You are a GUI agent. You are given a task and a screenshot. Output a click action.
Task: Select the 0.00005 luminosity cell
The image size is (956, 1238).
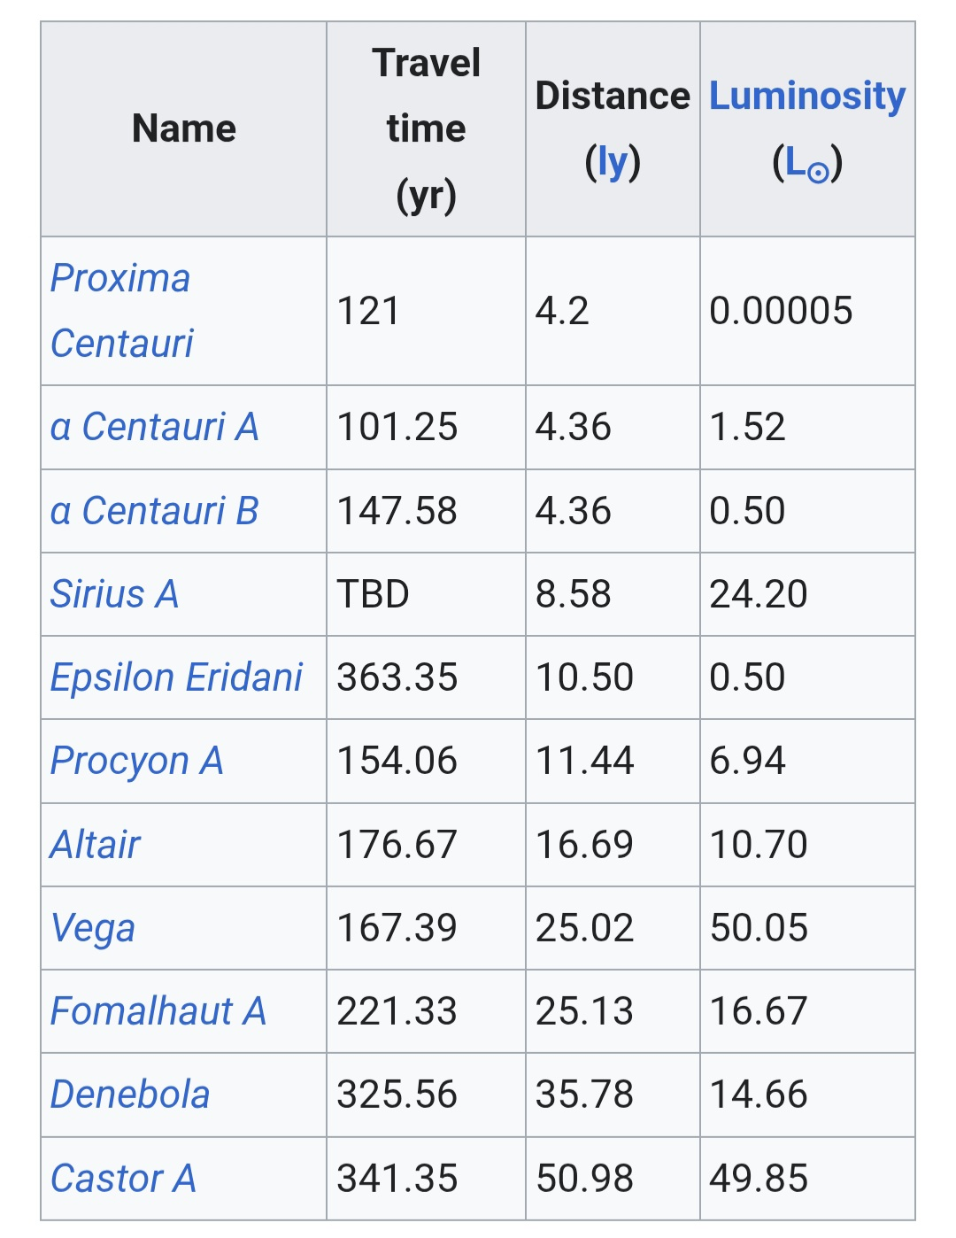click(807, 311)
